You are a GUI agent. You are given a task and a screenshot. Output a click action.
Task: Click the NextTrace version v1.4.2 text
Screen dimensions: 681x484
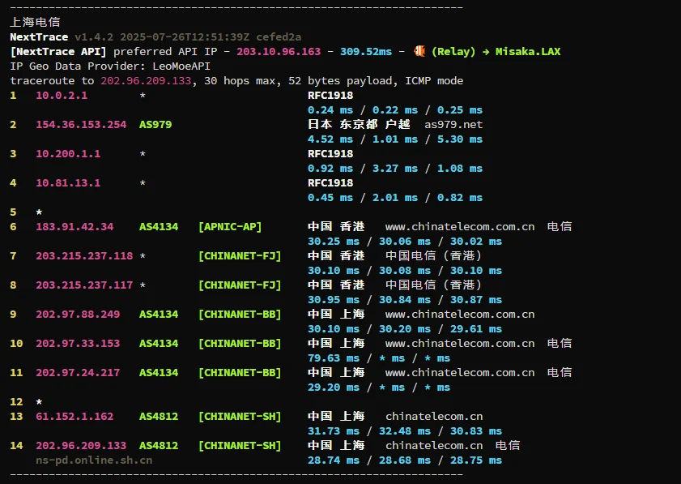94,37
